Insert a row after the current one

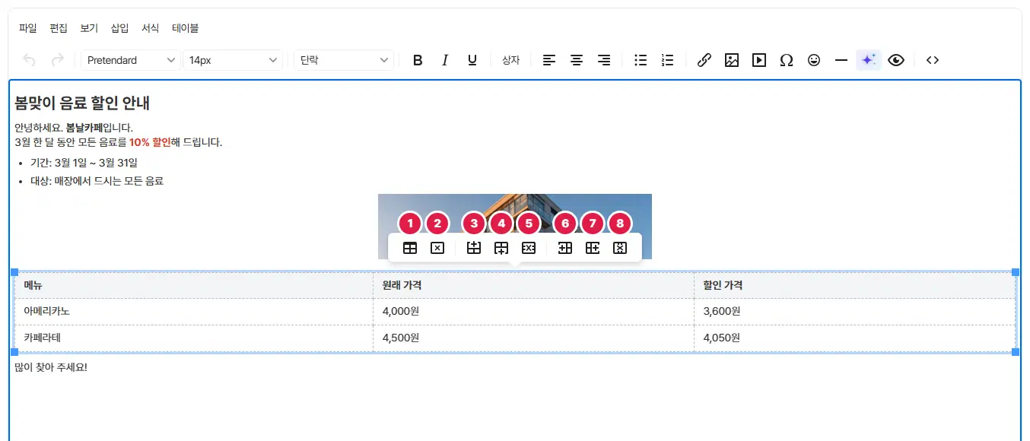[x=501, y=248]
